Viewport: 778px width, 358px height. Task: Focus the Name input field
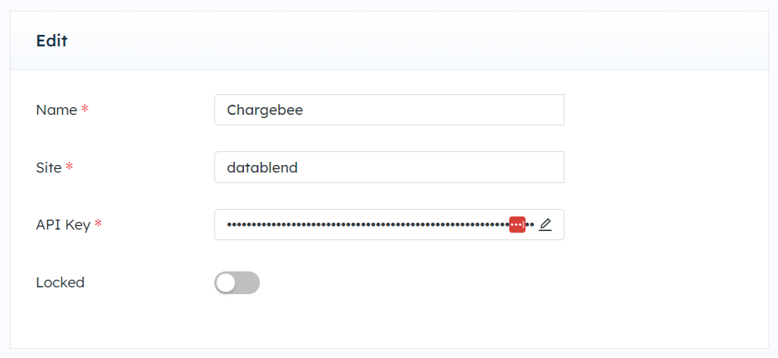pos(390,109)
